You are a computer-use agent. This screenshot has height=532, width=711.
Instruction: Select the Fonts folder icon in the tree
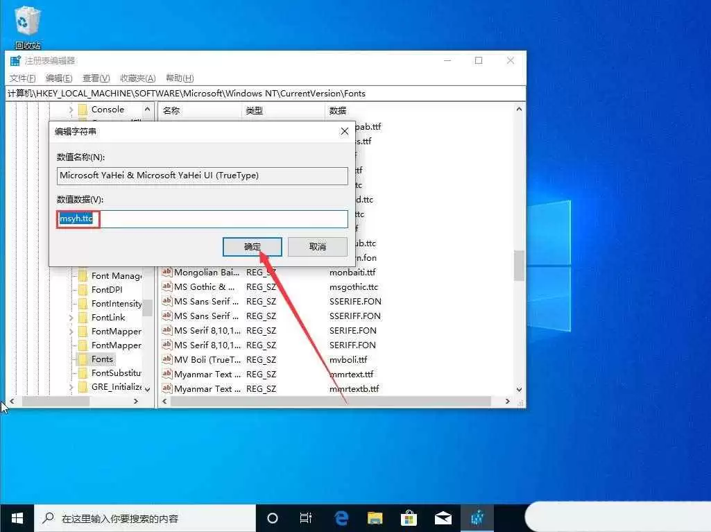click(82, 359)
